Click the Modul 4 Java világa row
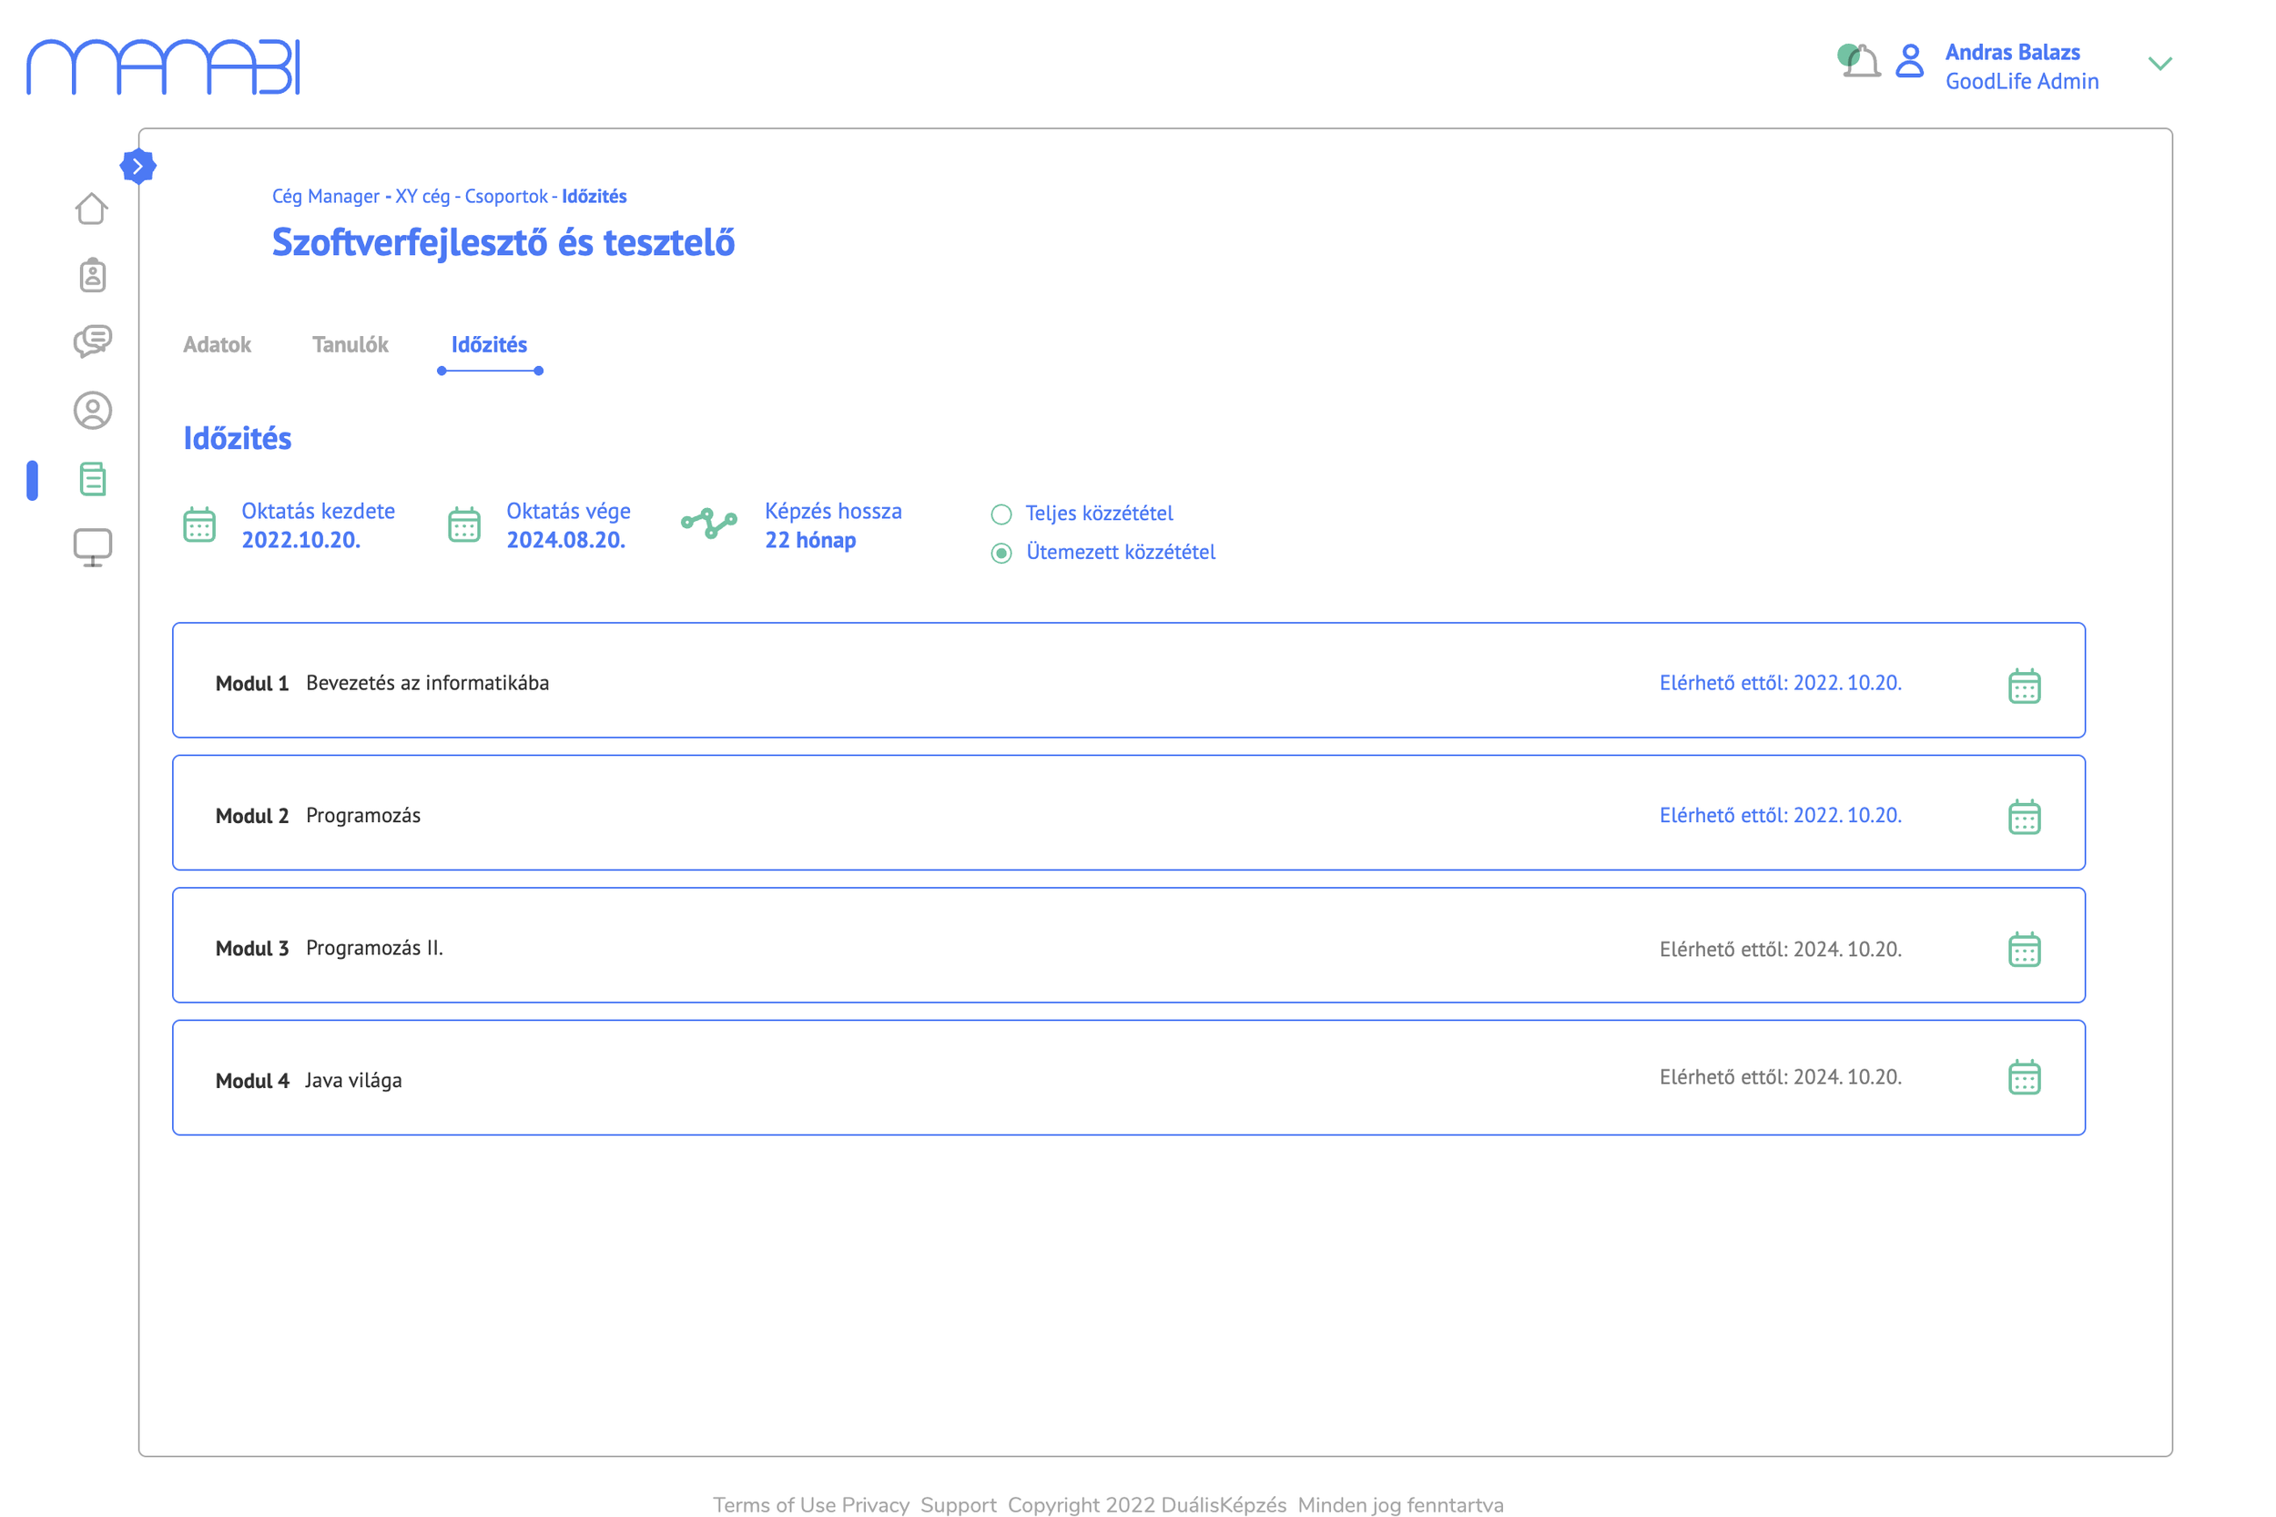Screen dimensions: 2276x1517 [1128, 1078]
